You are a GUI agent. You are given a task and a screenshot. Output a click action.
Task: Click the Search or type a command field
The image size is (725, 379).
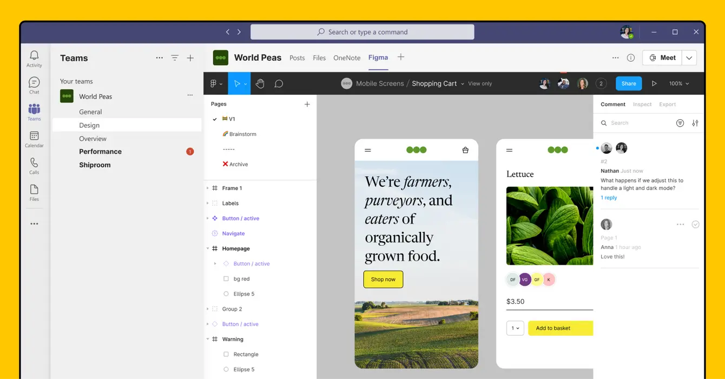click(x=362, y=32)
